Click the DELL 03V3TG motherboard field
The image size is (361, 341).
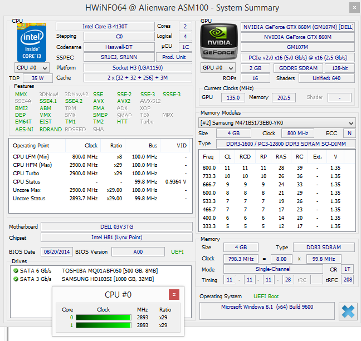click(x=117, y=227)
